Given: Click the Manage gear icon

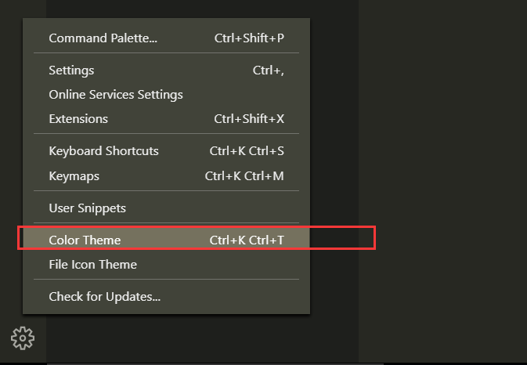Looking at the screenshot, I should coord(23,338).
